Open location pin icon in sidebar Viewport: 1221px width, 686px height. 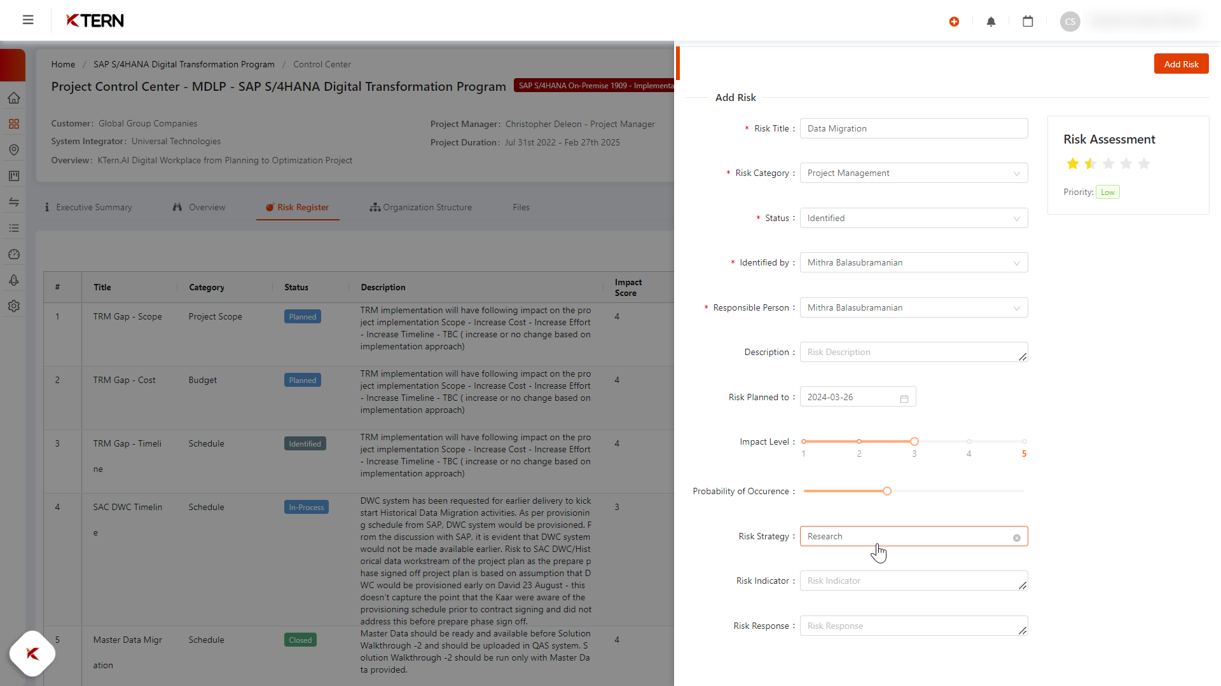(14, 150)
